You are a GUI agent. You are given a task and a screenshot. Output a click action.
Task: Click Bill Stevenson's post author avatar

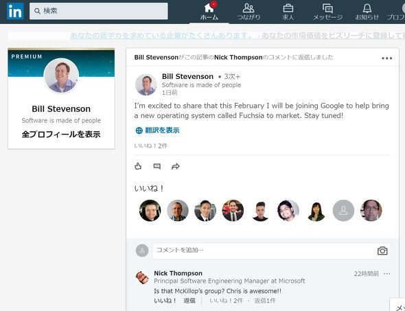(x=146, y=84)
